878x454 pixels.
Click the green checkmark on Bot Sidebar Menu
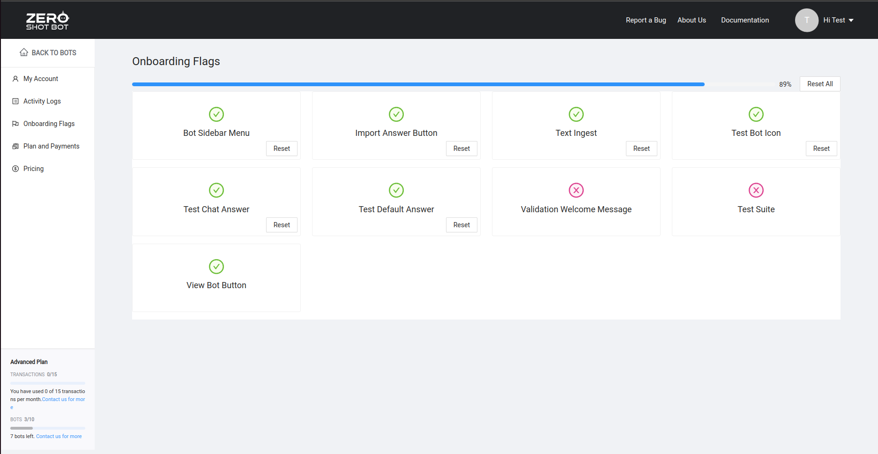(216, 114)
